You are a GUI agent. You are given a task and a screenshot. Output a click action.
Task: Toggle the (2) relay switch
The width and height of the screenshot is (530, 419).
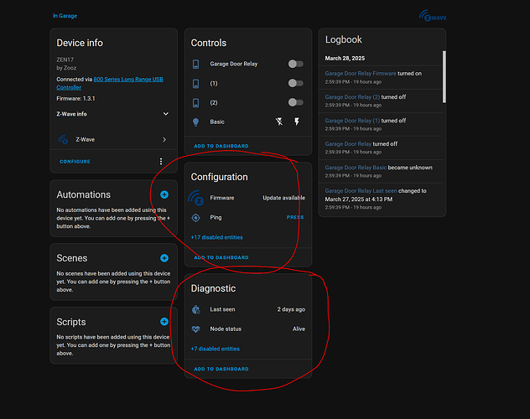tap(294, 102)
